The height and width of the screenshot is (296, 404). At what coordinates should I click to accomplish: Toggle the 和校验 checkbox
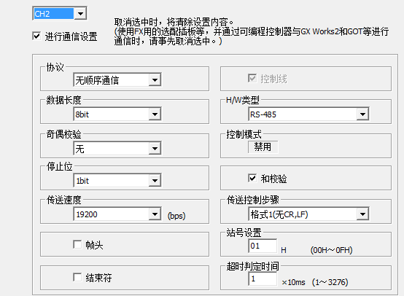tap(252, 178)
